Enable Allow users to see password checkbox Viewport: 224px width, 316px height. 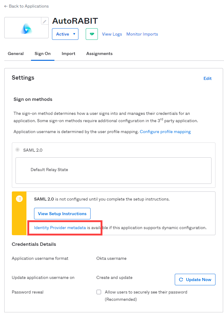click(x=99, y=292)
